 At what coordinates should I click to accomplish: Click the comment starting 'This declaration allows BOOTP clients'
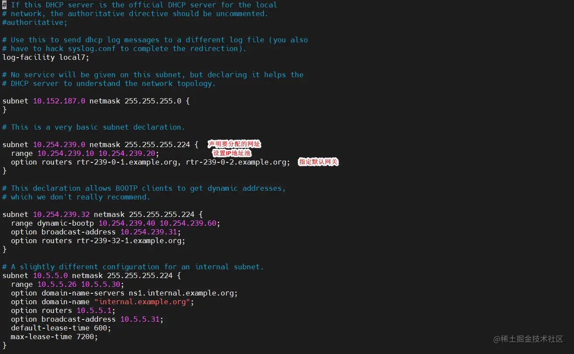tap(144, 188)
